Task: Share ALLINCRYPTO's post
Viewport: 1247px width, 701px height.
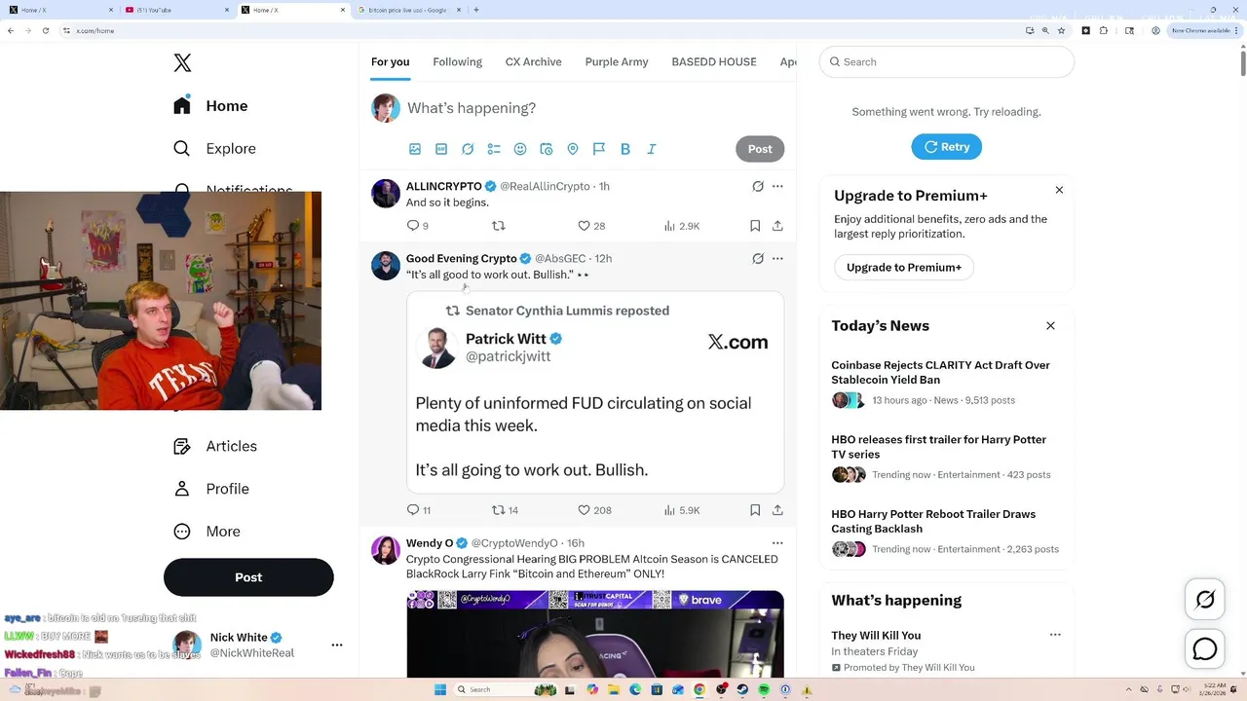Action: tap(777, 226)
